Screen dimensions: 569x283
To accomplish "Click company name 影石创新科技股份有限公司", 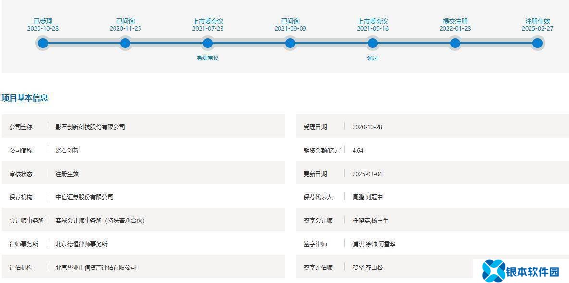I will [x=90, y=127].
